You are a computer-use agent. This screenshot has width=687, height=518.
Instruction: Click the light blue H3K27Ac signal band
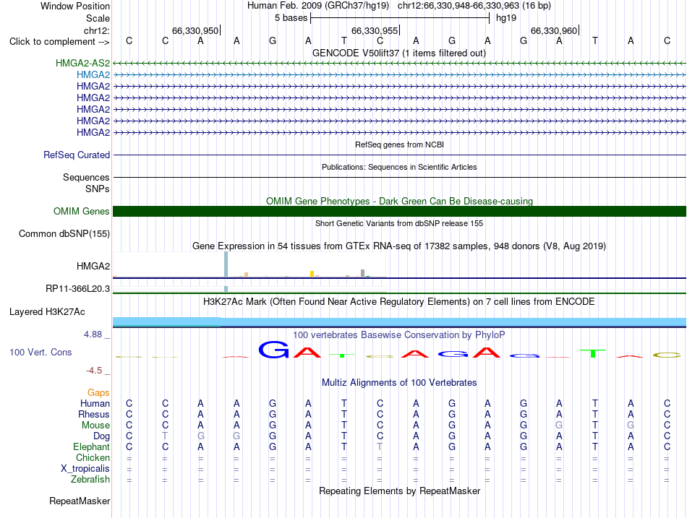tap(399, 321)
